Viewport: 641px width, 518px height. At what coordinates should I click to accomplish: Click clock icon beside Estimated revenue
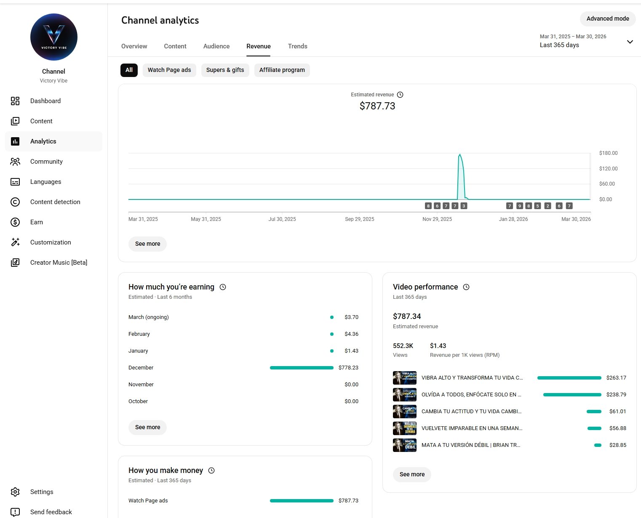pyautogui.click(x=400, y=95)
